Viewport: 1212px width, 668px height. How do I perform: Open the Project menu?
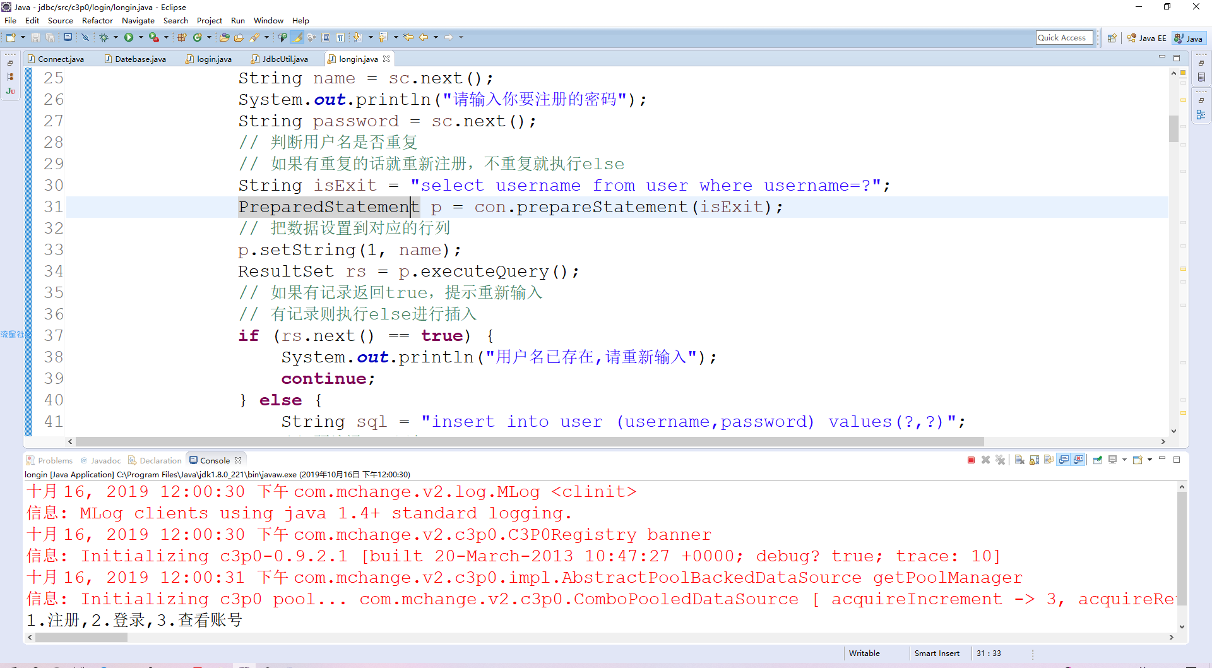pos(210,21)
